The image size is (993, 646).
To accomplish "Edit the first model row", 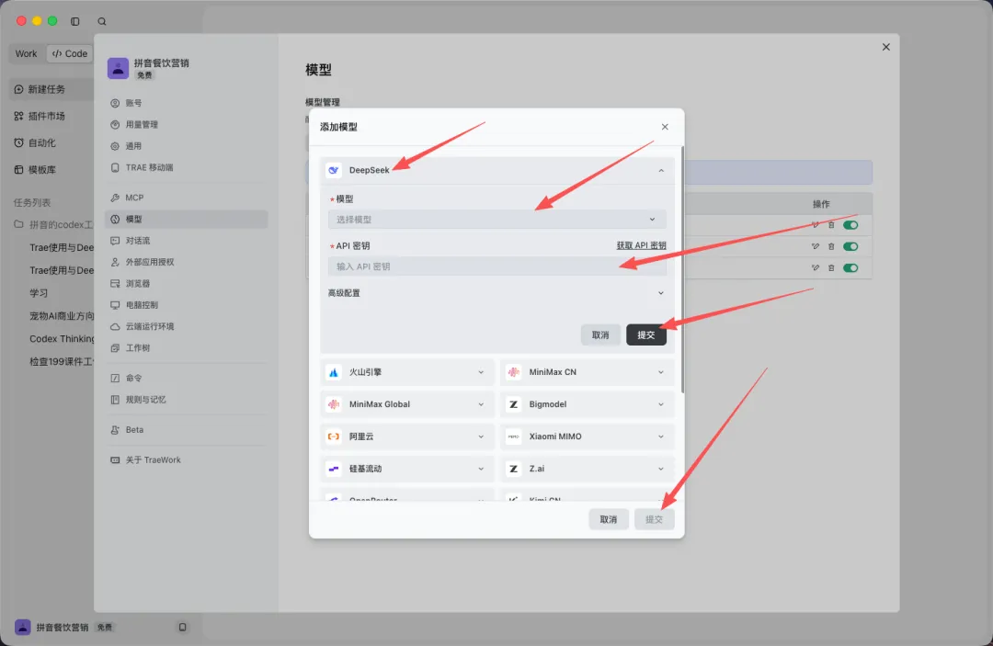I will point(815,225).
